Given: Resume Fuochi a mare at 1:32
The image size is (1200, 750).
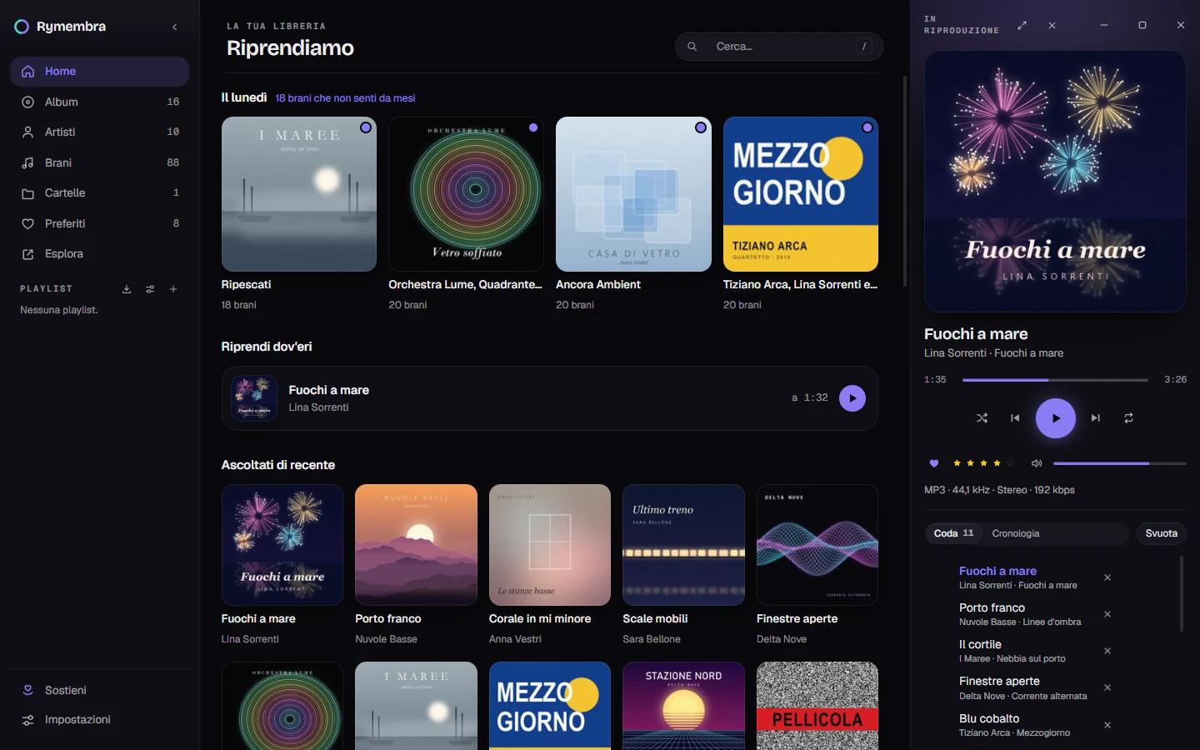Looking at the screenshot, I should pos(852,398).
